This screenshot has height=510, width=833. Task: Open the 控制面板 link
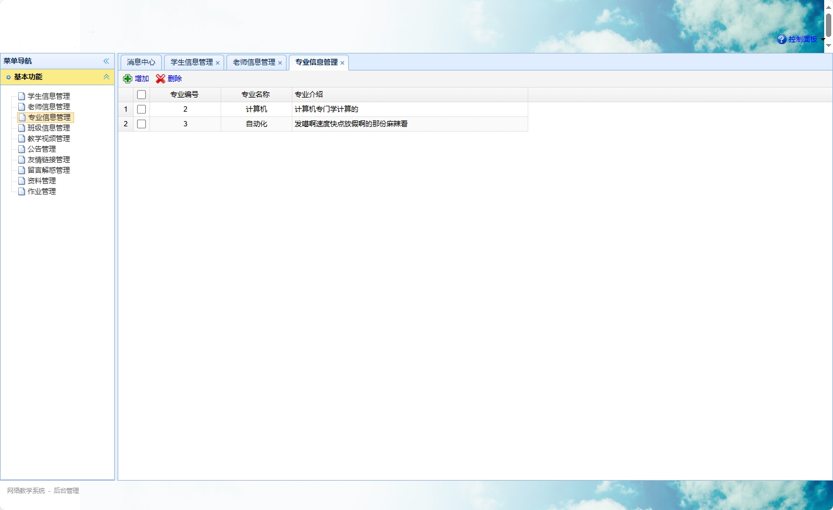[803, 39]
